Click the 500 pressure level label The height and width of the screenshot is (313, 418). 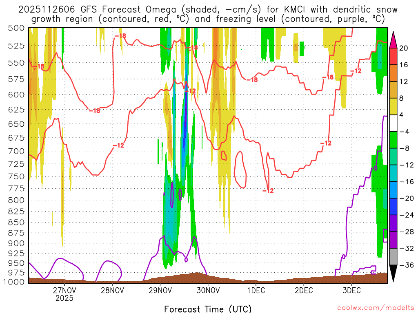click(16, 28)
